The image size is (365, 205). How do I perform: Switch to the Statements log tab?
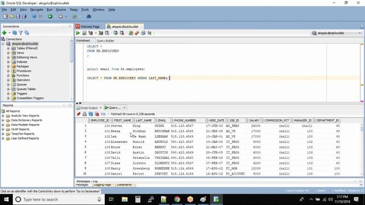(124, 184)
